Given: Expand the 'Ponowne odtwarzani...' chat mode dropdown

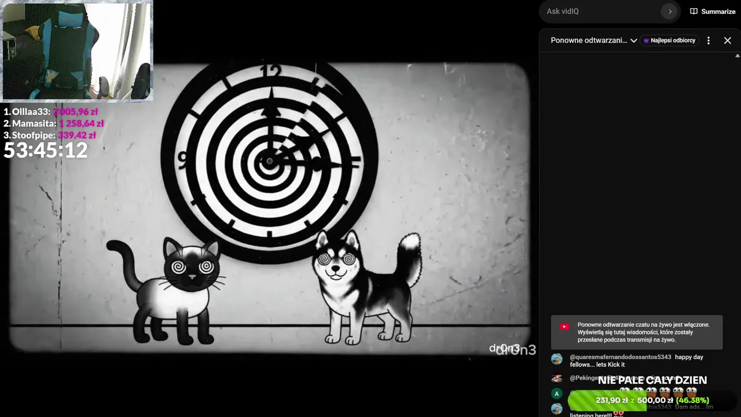Looking at the screenshot, I should [x=594, y=41].
